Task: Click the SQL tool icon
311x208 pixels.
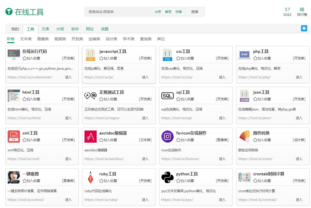Action: pos(168,96)
